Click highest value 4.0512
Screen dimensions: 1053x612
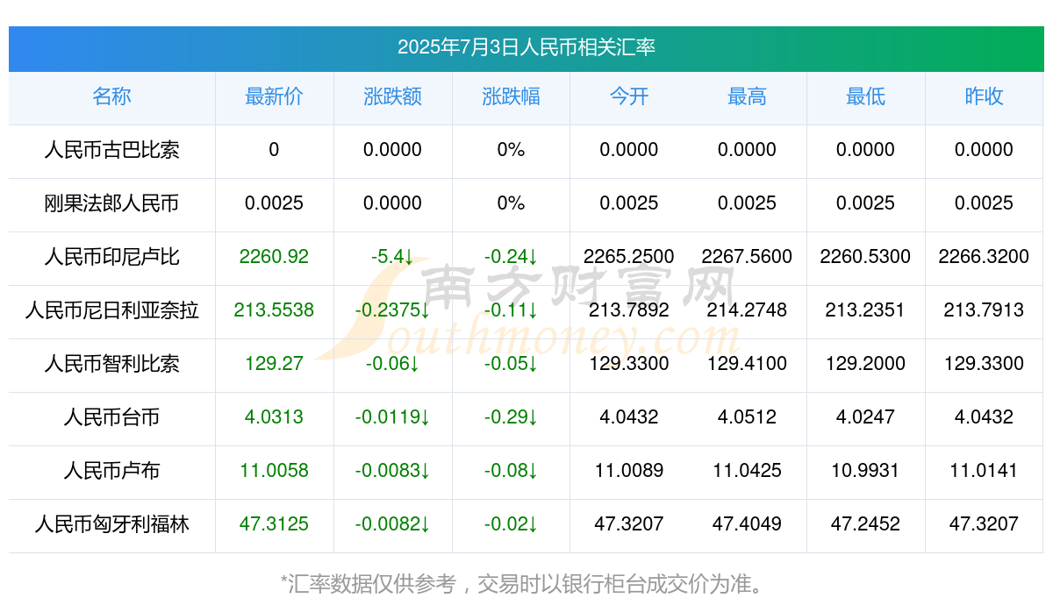click(747, 417)
